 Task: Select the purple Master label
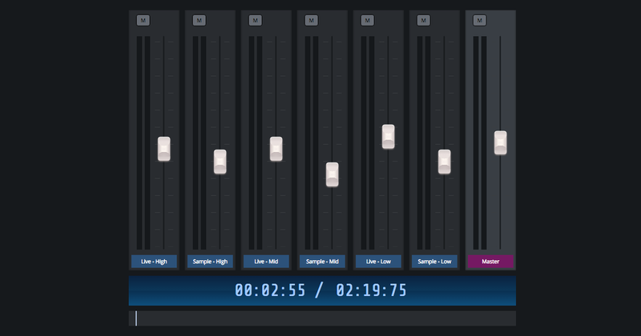pos(490,262)
